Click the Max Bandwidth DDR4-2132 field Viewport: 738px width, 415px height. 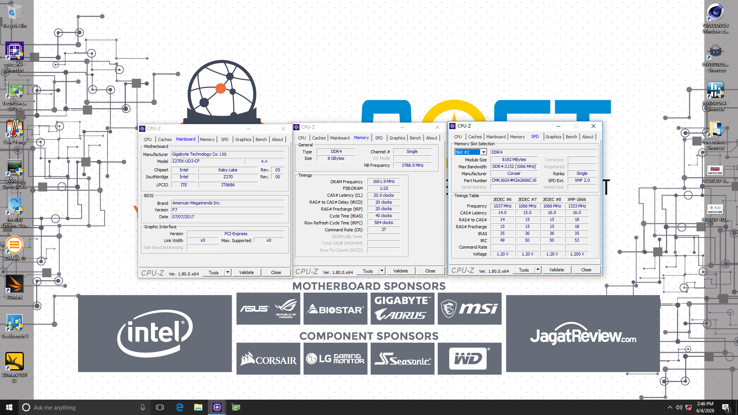pos(514,166)
